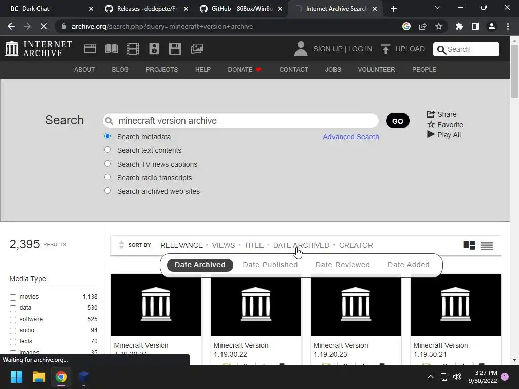This screenshot has width=519, height=389.
Task: Check the movies media type checkbox
Action: pos(13,297)
